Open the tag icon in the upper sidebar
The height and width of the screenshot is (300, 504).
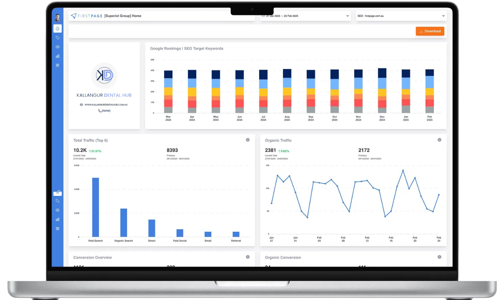(x=57, y=38)
